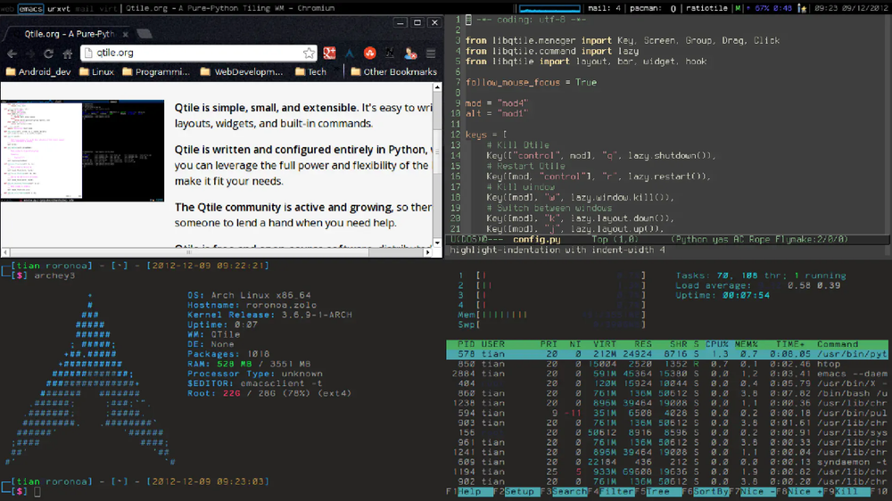Click the Chromium back arrow button
The image size is (892, 501).
pos(12,53)
